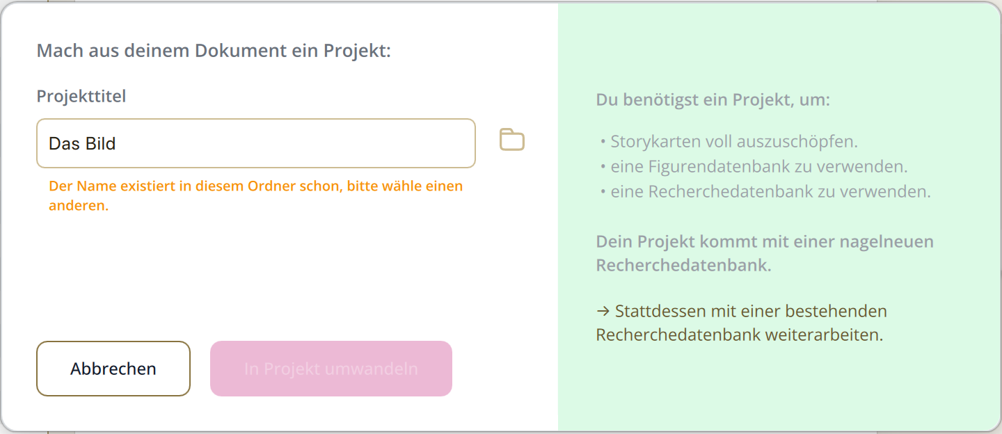The height and width of the screenshot is (434, 1002).
Task: Click the bold 'Recherchedatenbank.' word in the green panel
Action: tap(684, 266)
